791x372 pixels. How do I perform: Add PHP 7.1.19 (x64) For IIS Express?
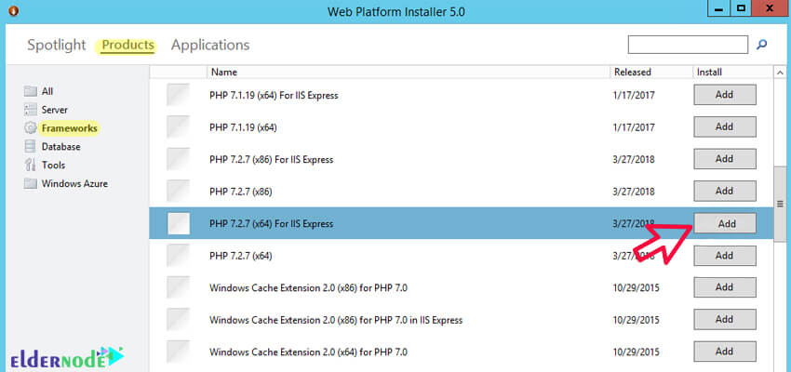click(725, 95)
